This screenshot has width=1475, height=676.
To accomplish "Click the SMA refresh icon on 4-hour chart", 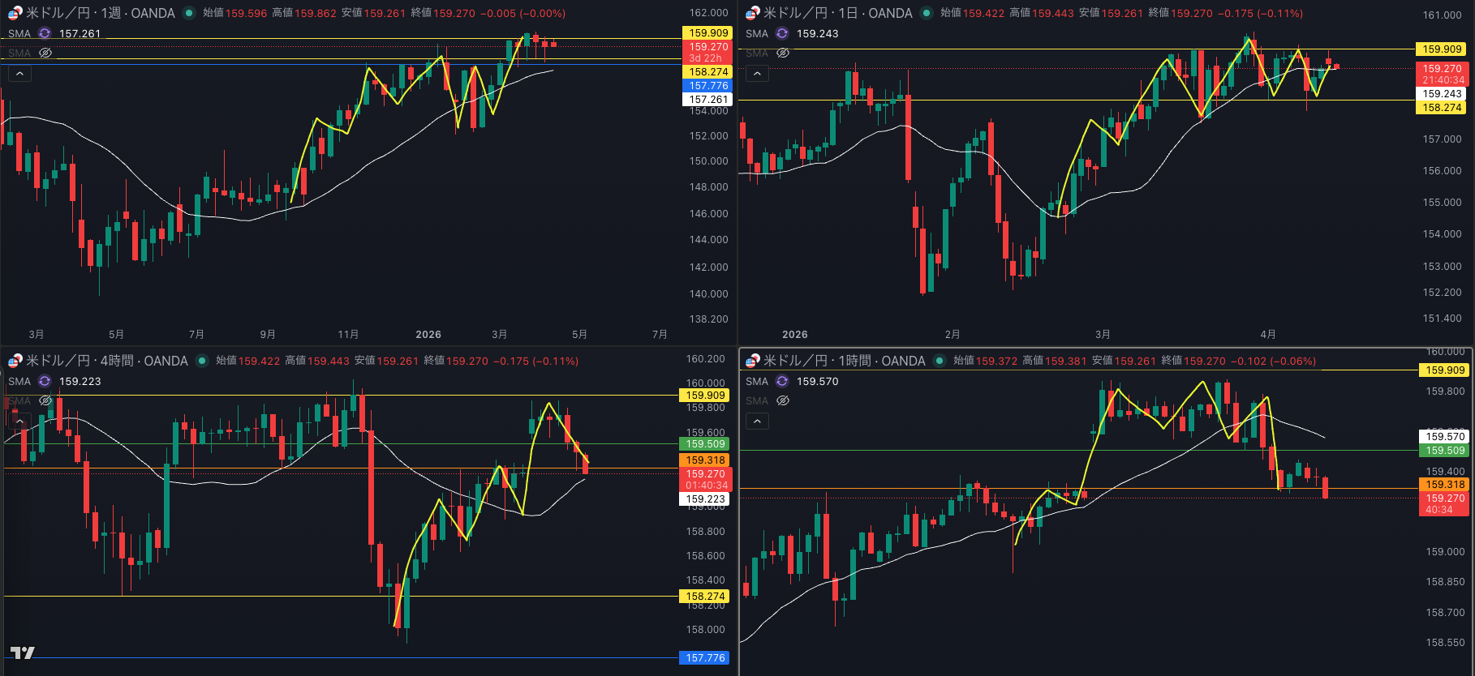I will (45, 381).
